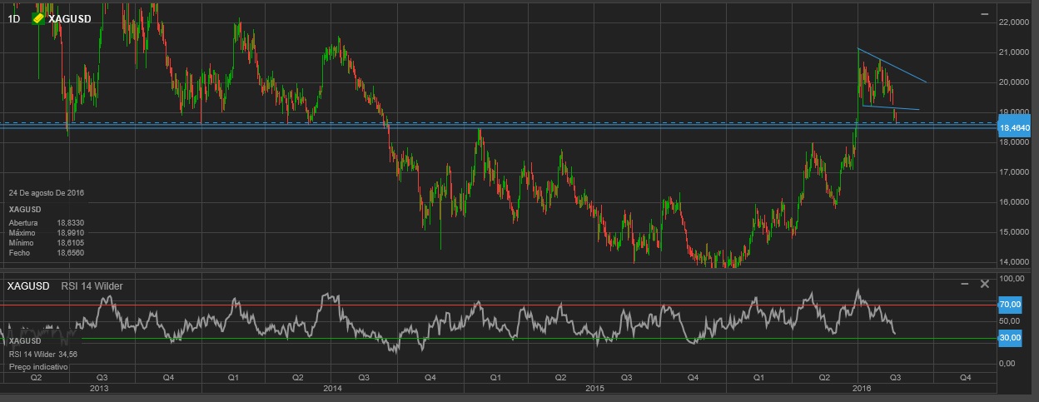The width and height of the screenshot is (1039, 402).
Task: Close the RSI 14 Wilder panel
Action: click(x=984, y=284)
